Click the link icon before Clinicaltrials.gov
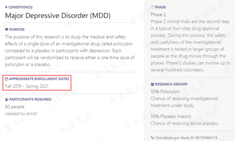The width and height of the screenshot is (235, 141). [152, 138]
